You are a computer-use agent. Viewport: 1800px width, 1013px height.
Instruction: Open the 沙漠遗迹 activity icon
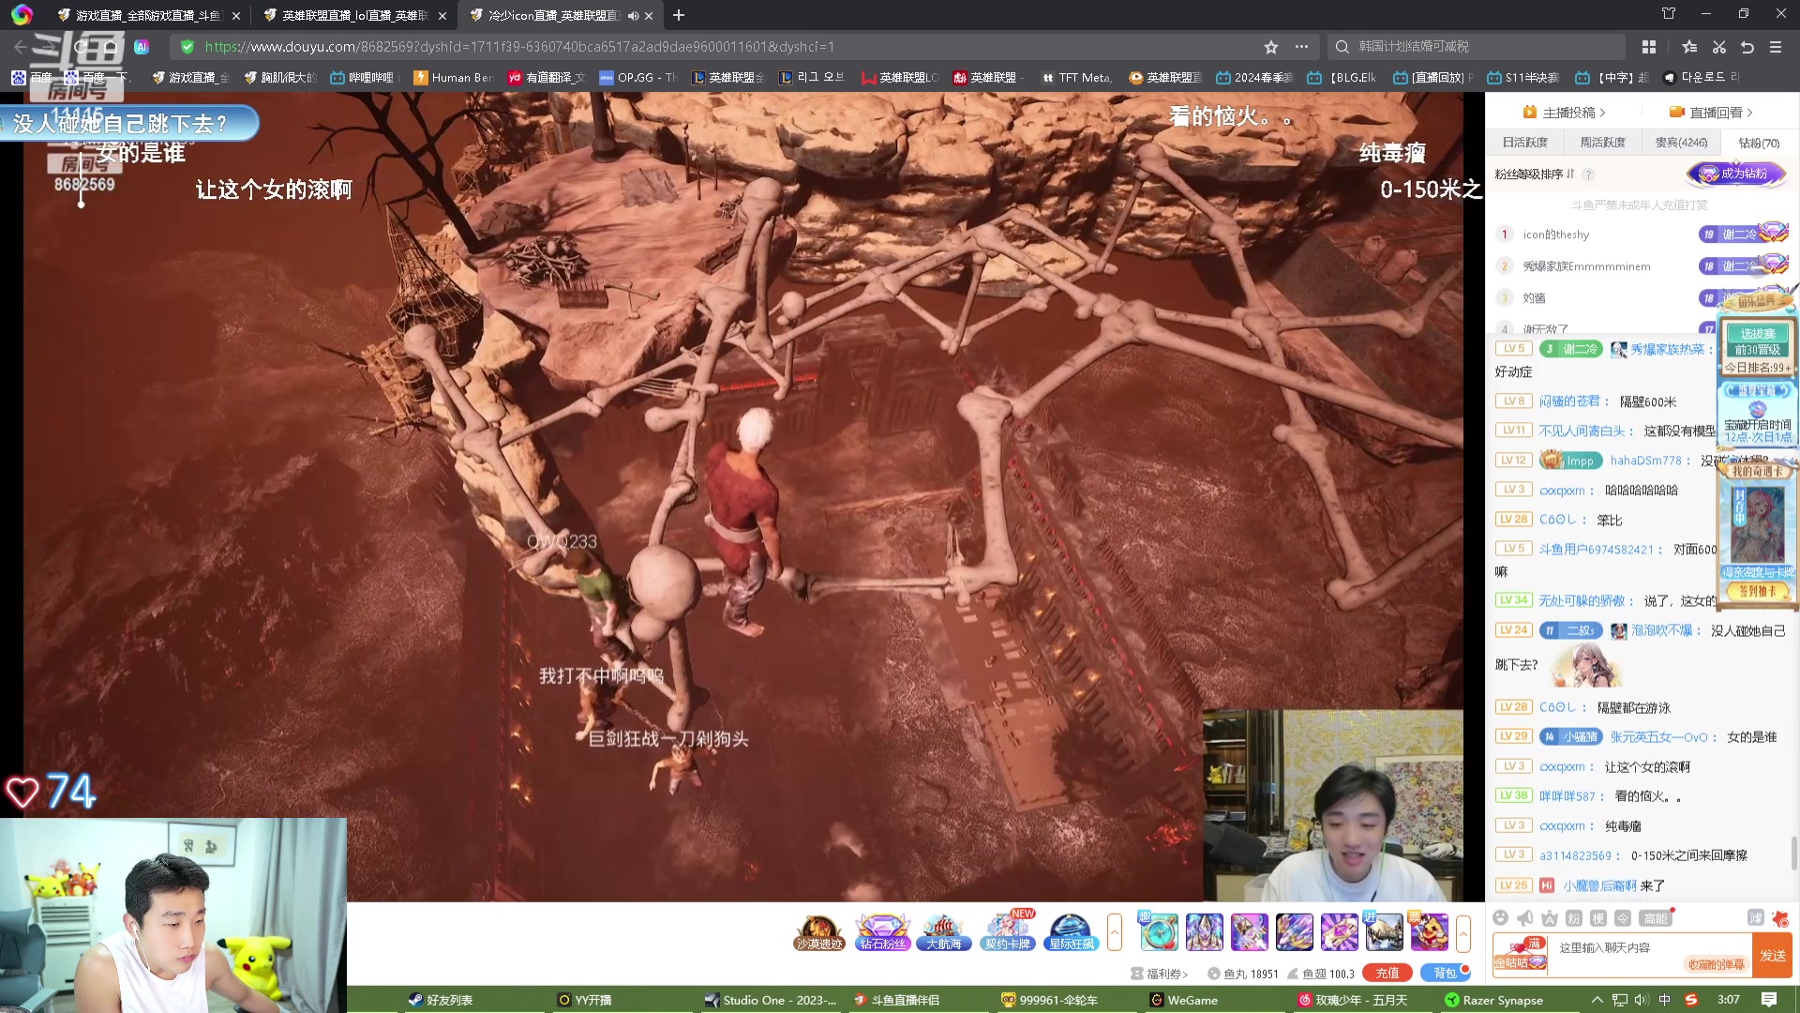point(818,932)
